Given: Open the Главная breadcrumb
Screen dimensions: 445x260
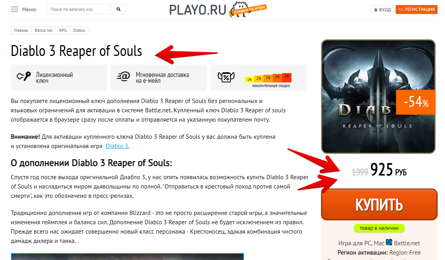Looking at the screenshot, I should click(x=21, y=30).
